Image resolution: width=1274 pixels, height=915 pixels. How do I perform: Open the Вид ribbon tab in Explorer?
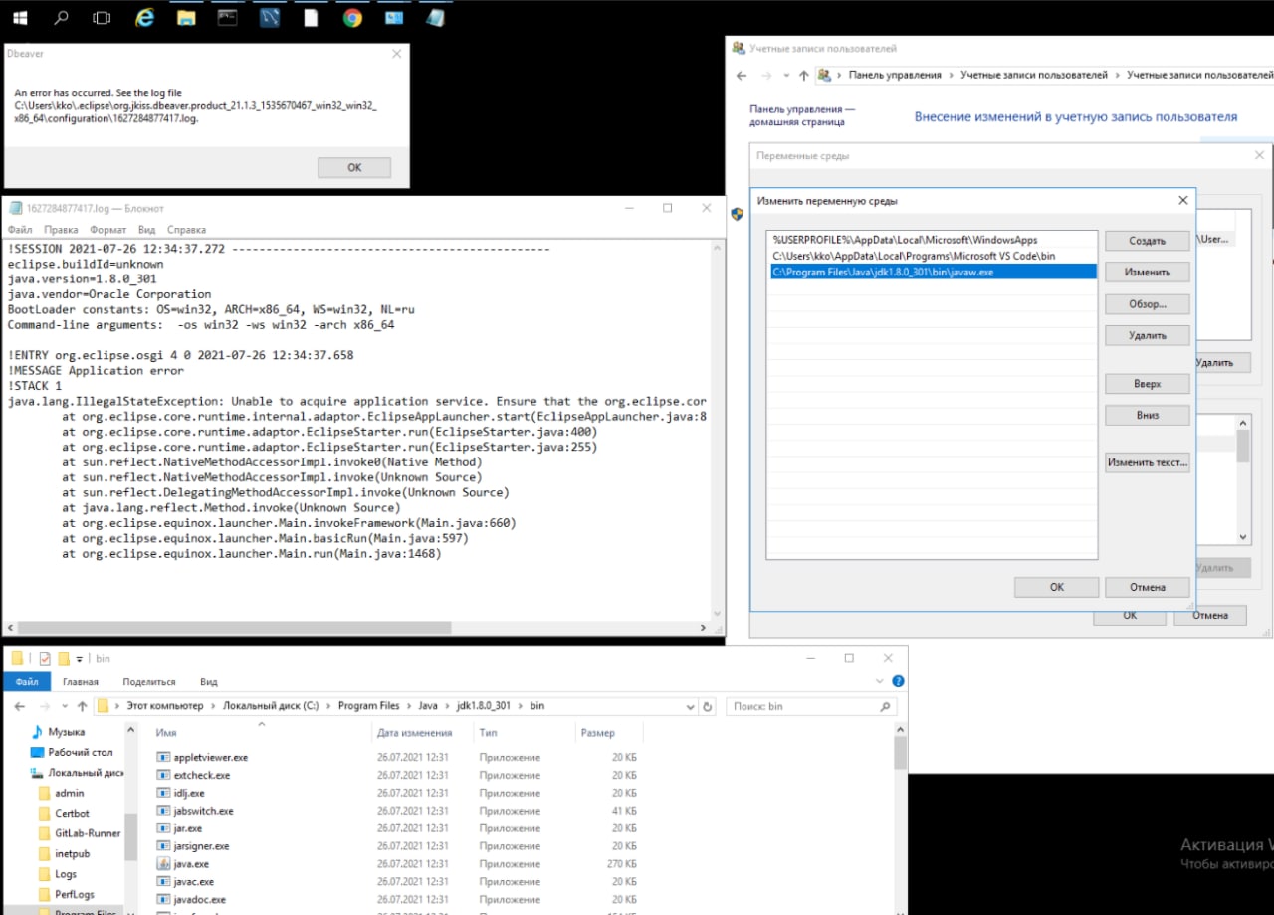pyautogui.click(x=209, y=682)
